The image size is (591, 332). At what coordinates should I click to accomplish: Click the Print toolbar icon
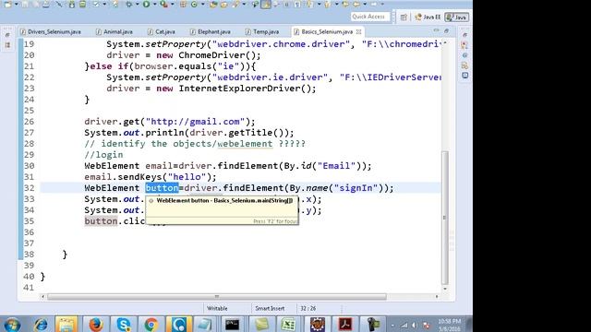[x=46, y=4]
